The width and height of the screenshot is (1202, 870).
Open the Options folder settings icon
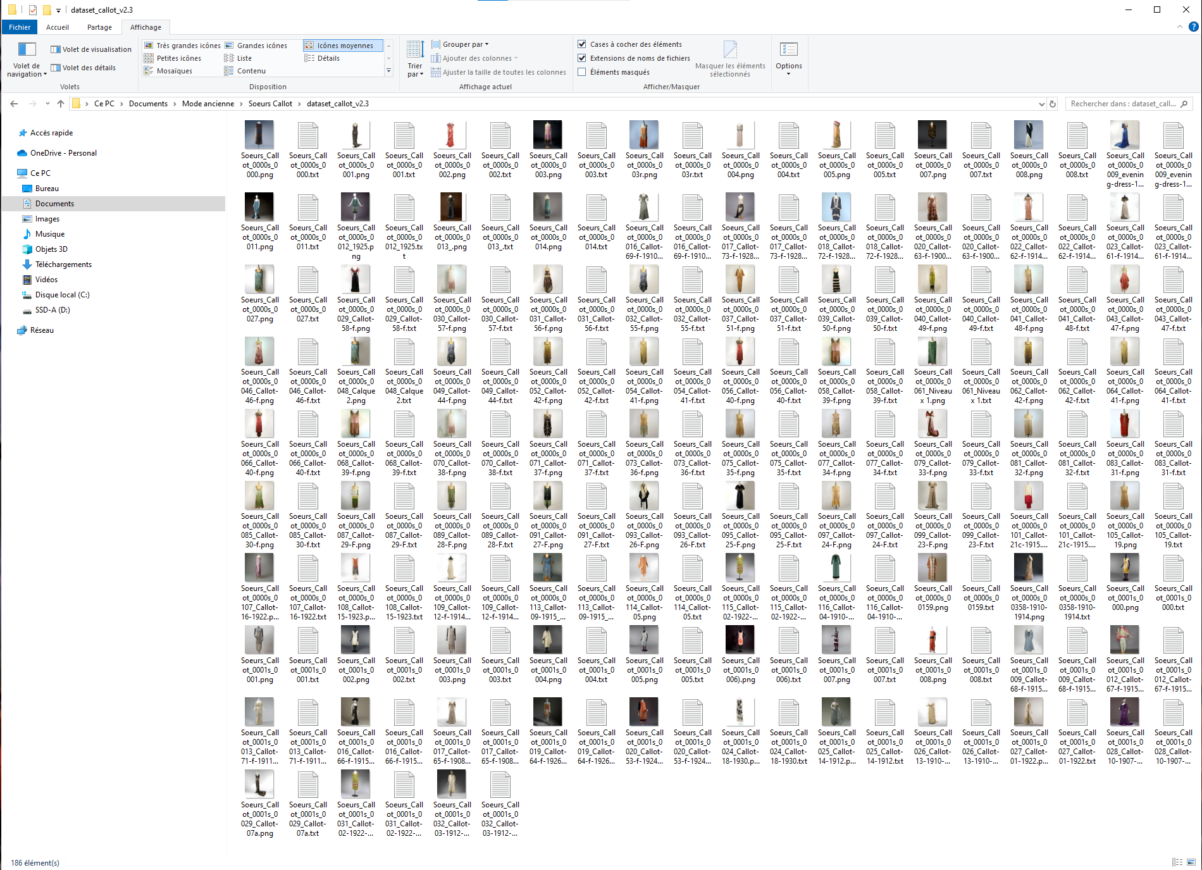pyautogui.click(x=788, y=50)
